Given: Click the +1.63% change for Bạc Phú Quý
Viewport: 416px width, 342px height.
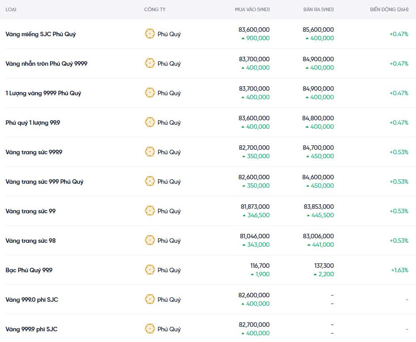Looking at the screenshot, I should click(399, 270).
